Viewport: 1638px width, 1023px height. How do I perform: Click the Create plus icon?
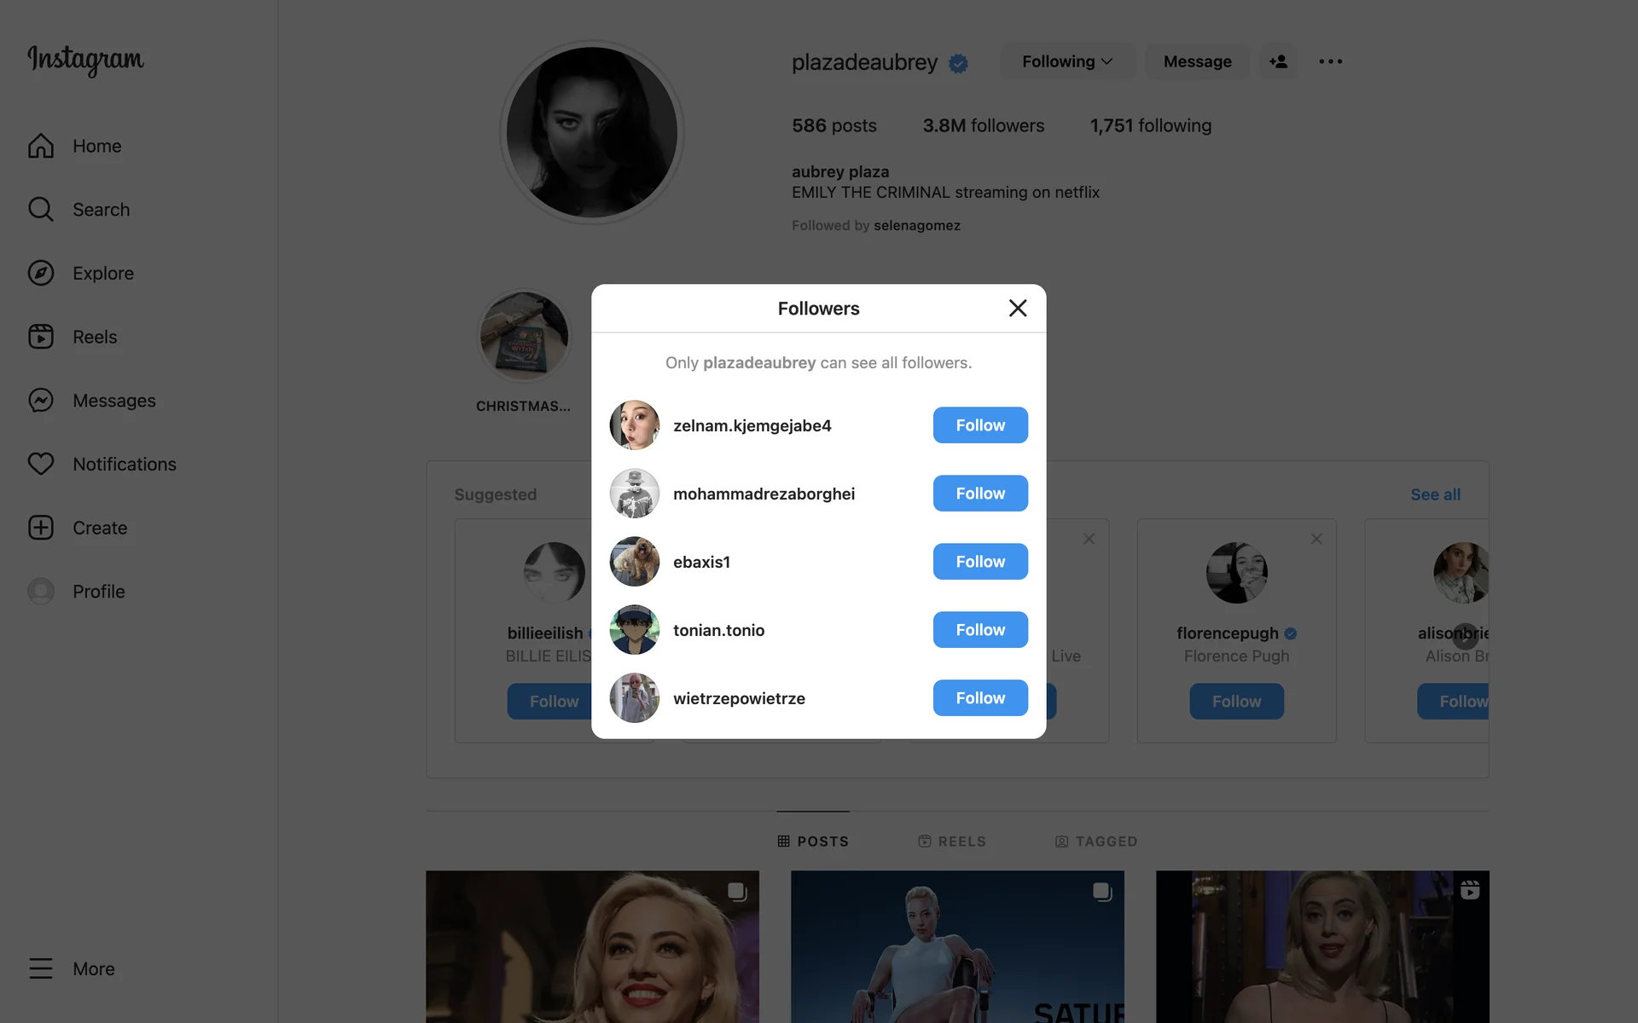(41, 528)
